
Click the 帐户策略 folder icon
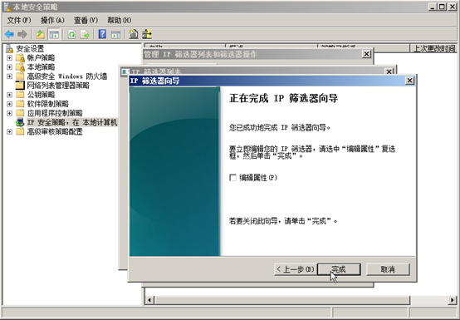(x=20, y=58)
